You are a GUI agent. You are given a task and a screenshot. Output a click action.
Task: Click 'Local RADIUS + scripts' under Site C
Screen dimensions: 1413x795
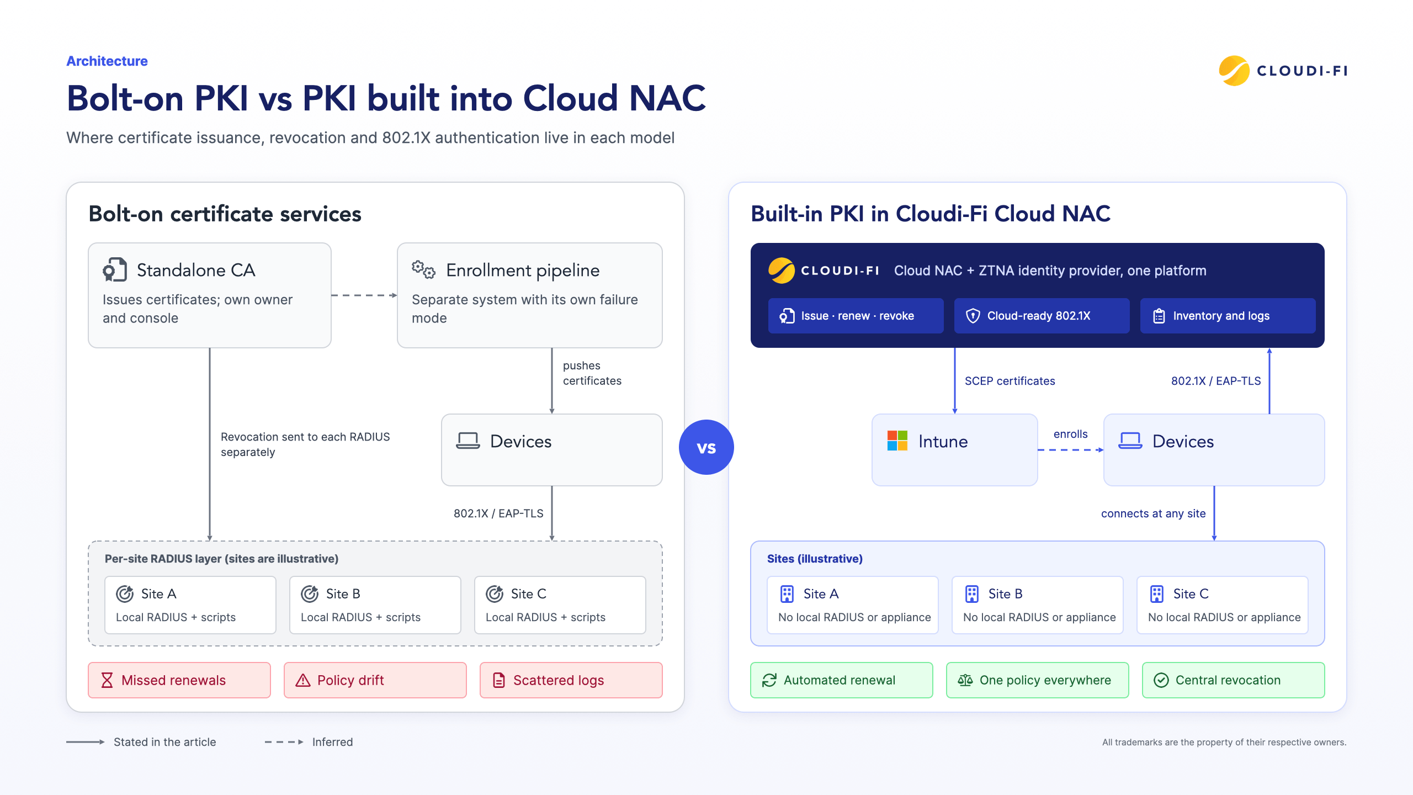[545, 617]
